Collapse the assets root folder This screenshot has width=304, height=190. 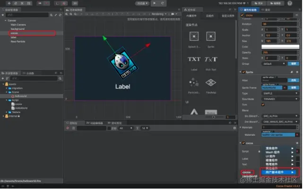(x=3, y=84)
